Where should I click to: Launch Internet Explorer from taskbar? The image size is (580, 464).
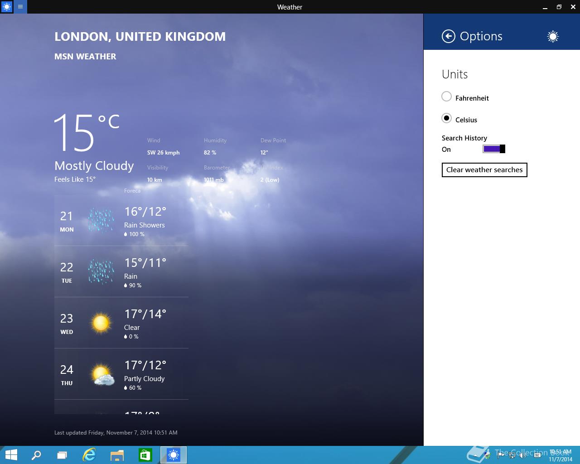click(89, 455)
